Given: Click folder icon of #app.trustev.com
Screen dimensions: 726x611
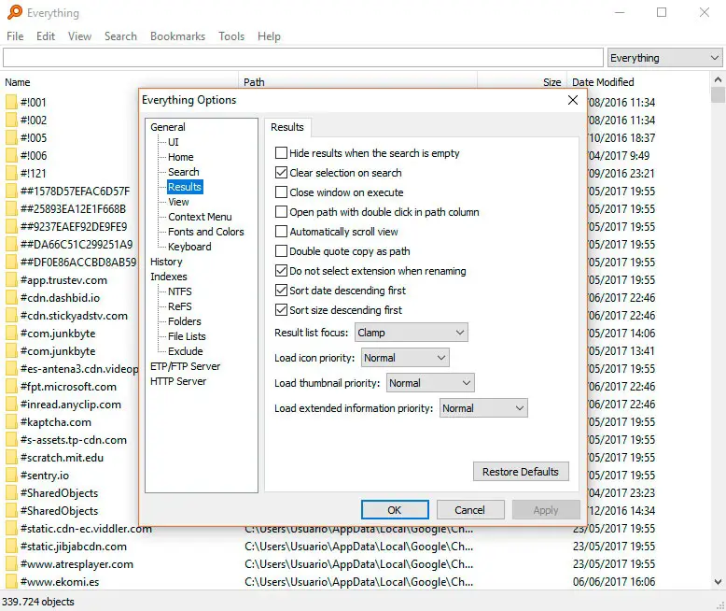Looking at the screenshot, I should tap(11, 280).
